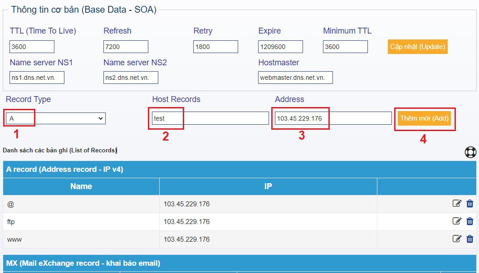Screen dimensions: 479x273
Task: Focus the Name server NS1 field
Action: click(37, 78)
